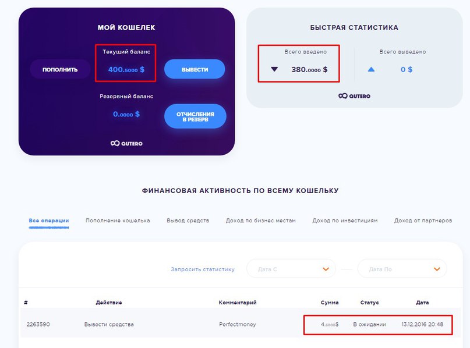
Task: Click the Дата С date field
Action: [291, 269]
